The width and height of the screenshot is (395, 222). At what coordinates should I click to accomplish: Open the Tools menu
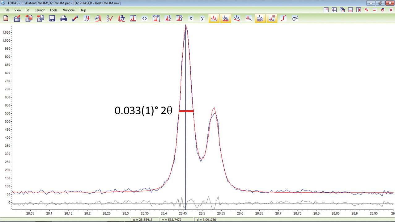53,10
